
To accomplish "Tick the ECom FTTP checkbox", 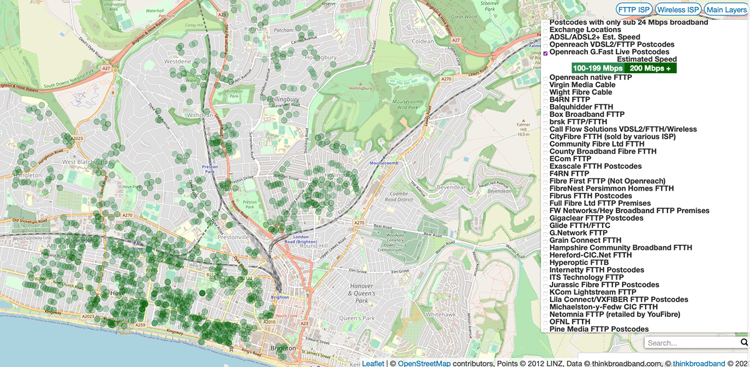I will 546,159.
